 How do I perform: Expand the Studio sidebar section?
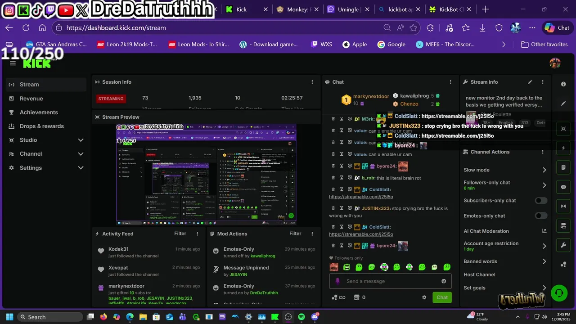click(81, 140)
